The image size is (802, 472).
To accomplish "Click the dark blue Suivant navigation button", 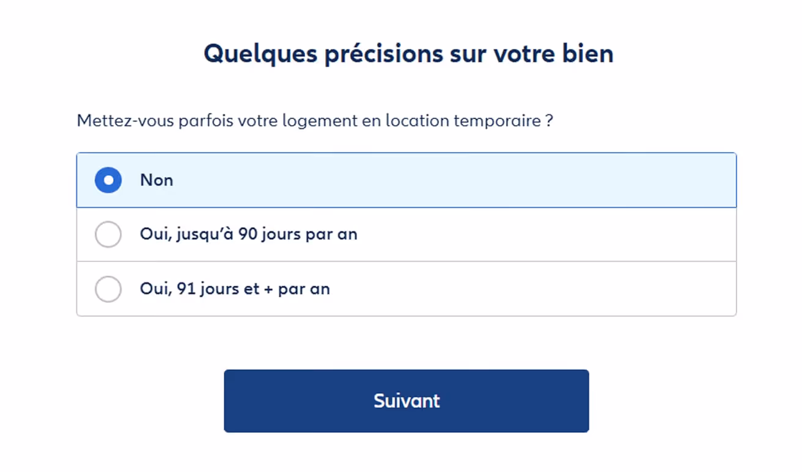I will pyautogui.click(x=407, y=401).
